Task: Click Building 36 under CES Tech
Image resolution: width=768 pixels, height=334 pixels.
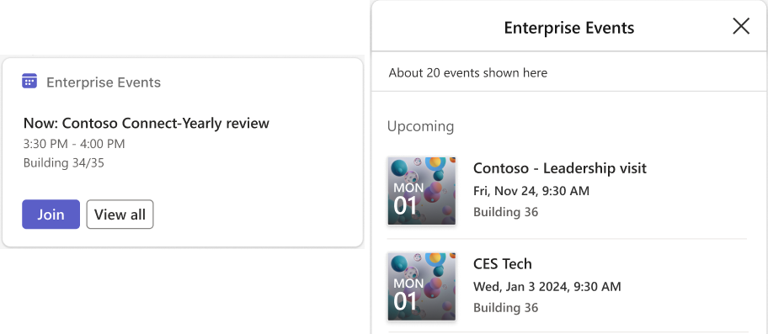Action: point(505,308)
